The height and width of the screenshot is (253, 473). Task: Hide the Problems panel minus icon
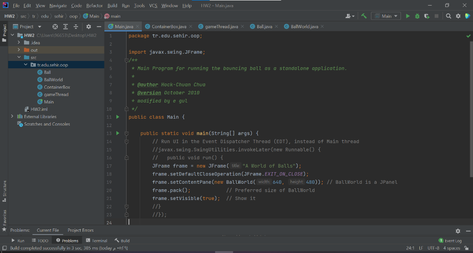click(x=468, y=231)
